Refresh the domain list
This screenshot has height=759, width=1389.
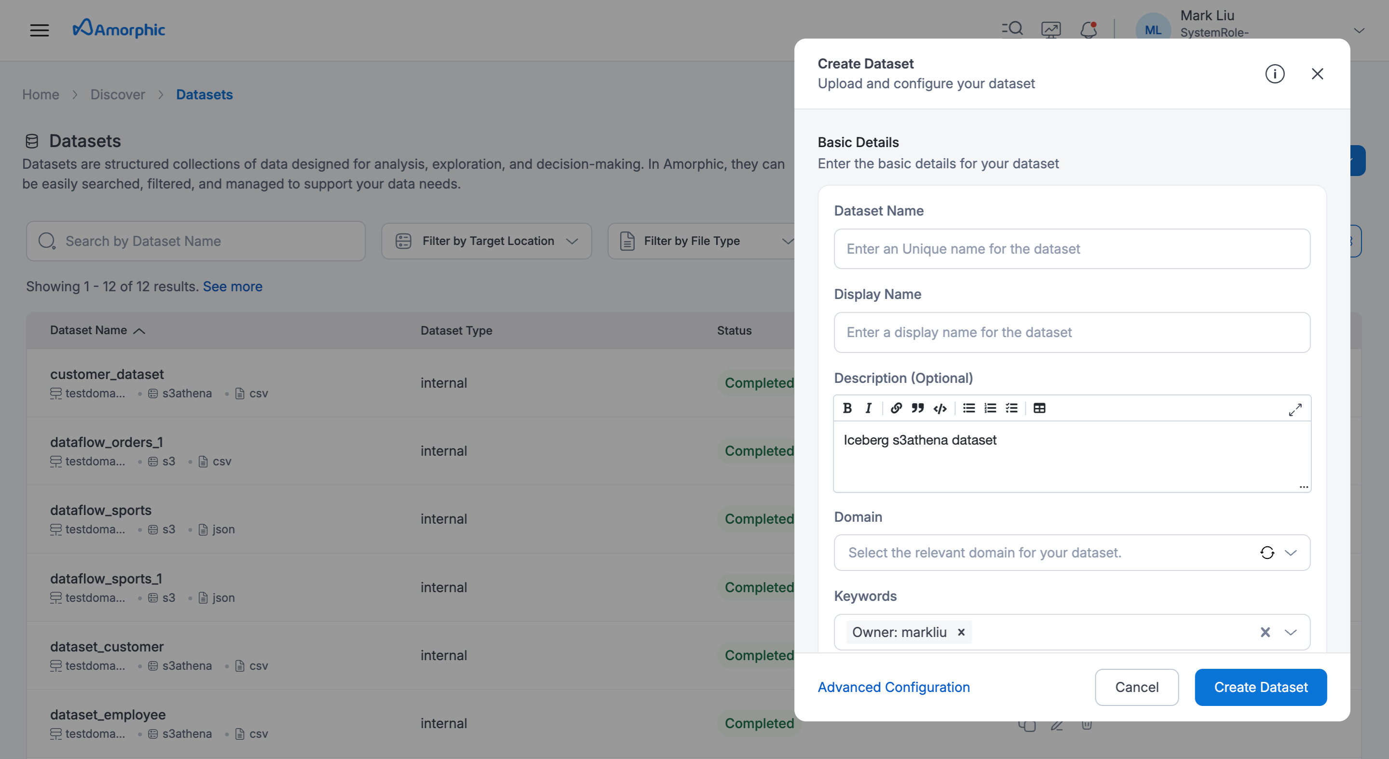(1267, 553)
